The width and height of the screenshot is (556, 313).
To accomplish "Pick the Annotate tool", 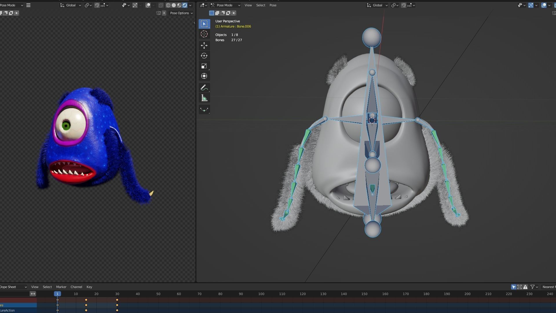I will point(204,88).
